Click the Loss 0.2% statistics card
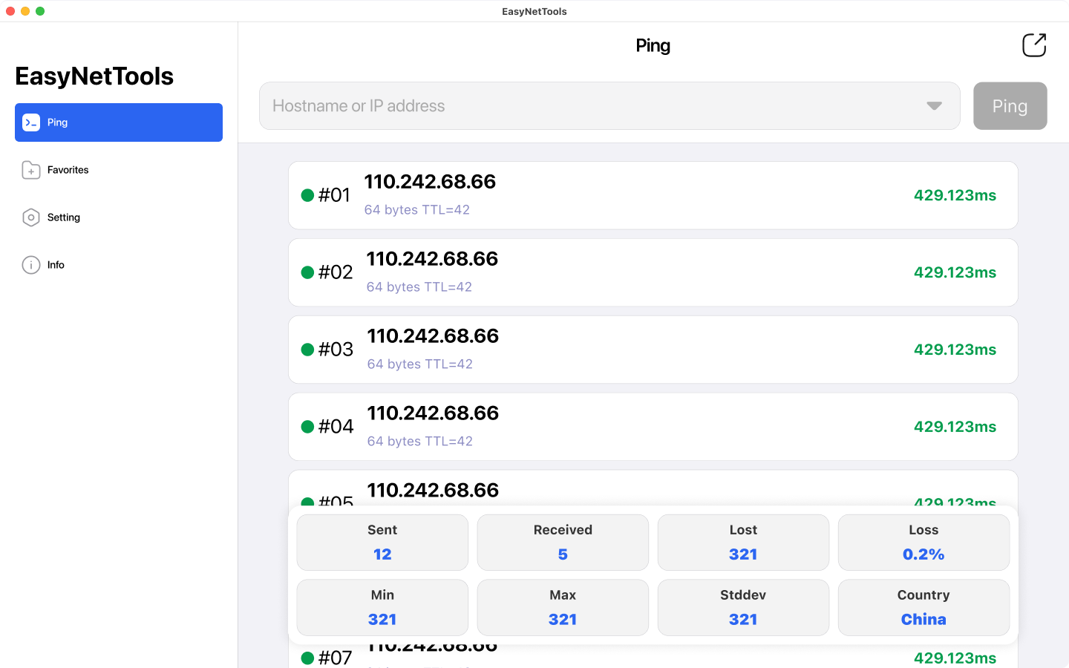The height and width of the screenshot is (668, 1069). tap(923, 543)
